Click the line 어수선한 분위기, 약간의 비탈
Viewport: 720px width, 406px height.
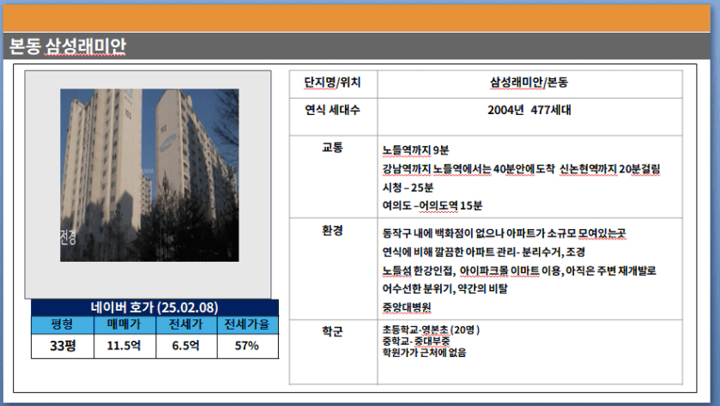[445, 289]
